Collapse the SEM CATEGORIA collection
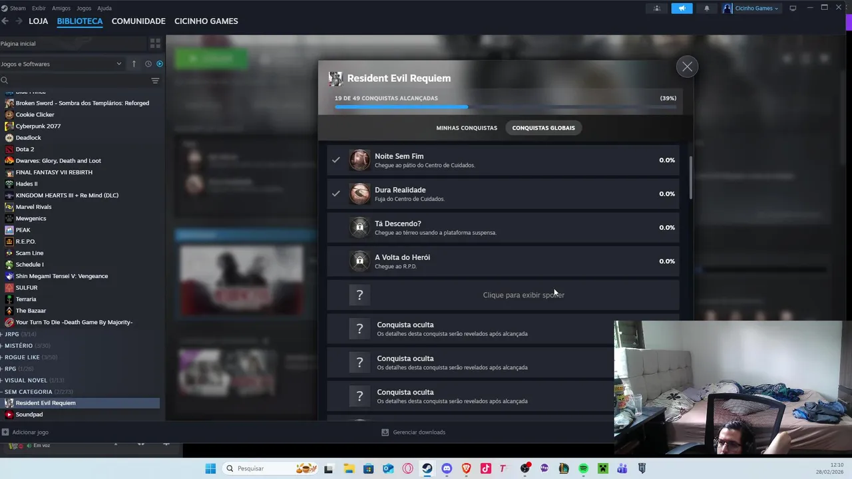This screenshot has height=479, width=852. pos(28,392)
